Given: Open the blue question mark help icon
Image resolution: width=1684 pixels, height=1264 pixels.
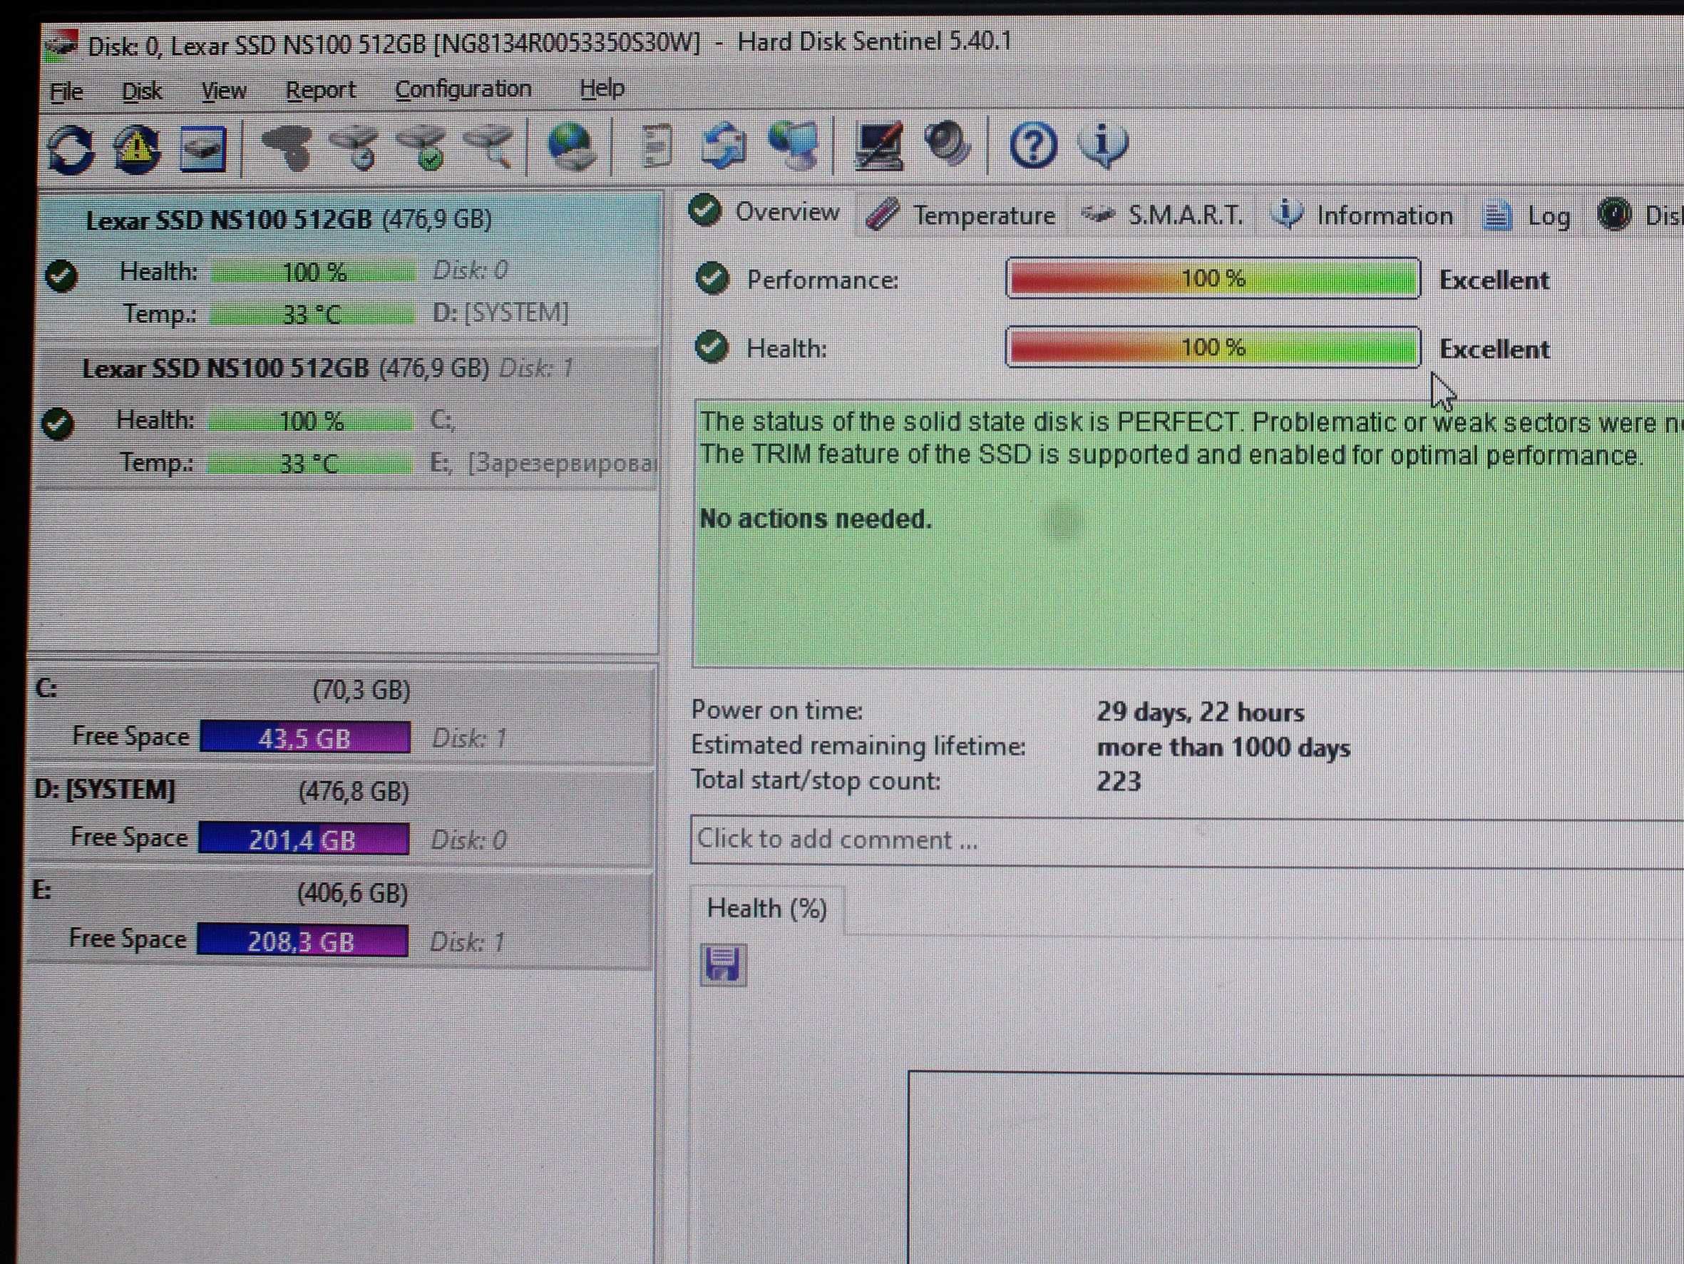Looking at the screenshot, I should click(1032, 145).
